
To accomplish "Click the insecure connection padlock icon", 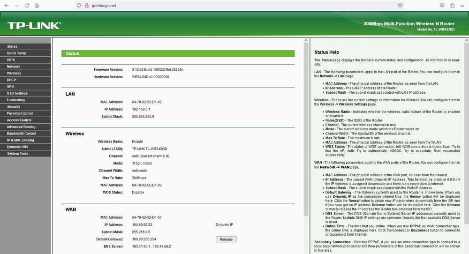I will click(87, 5).
